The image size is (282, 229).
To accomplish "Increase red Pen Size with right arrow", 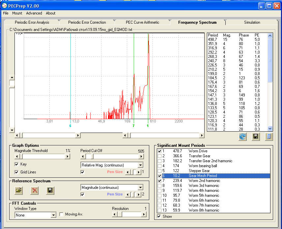I will pyautogui.click(x=138, y=172).
